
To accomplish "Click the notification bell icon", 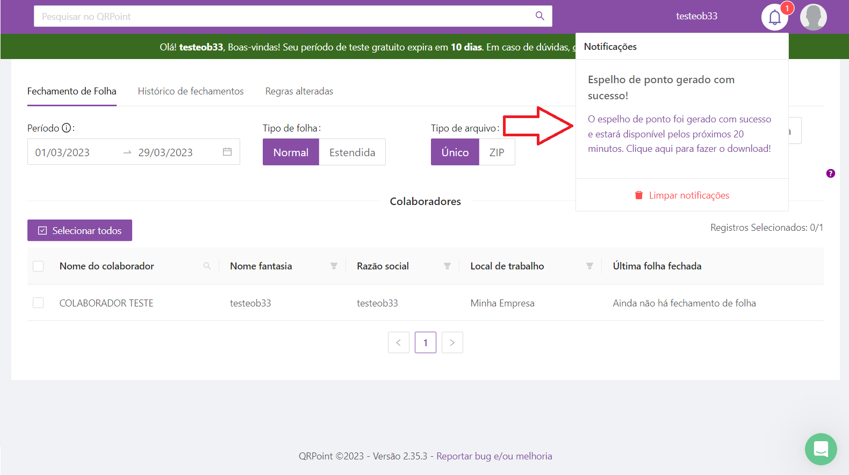I will (x=774, y=17).
